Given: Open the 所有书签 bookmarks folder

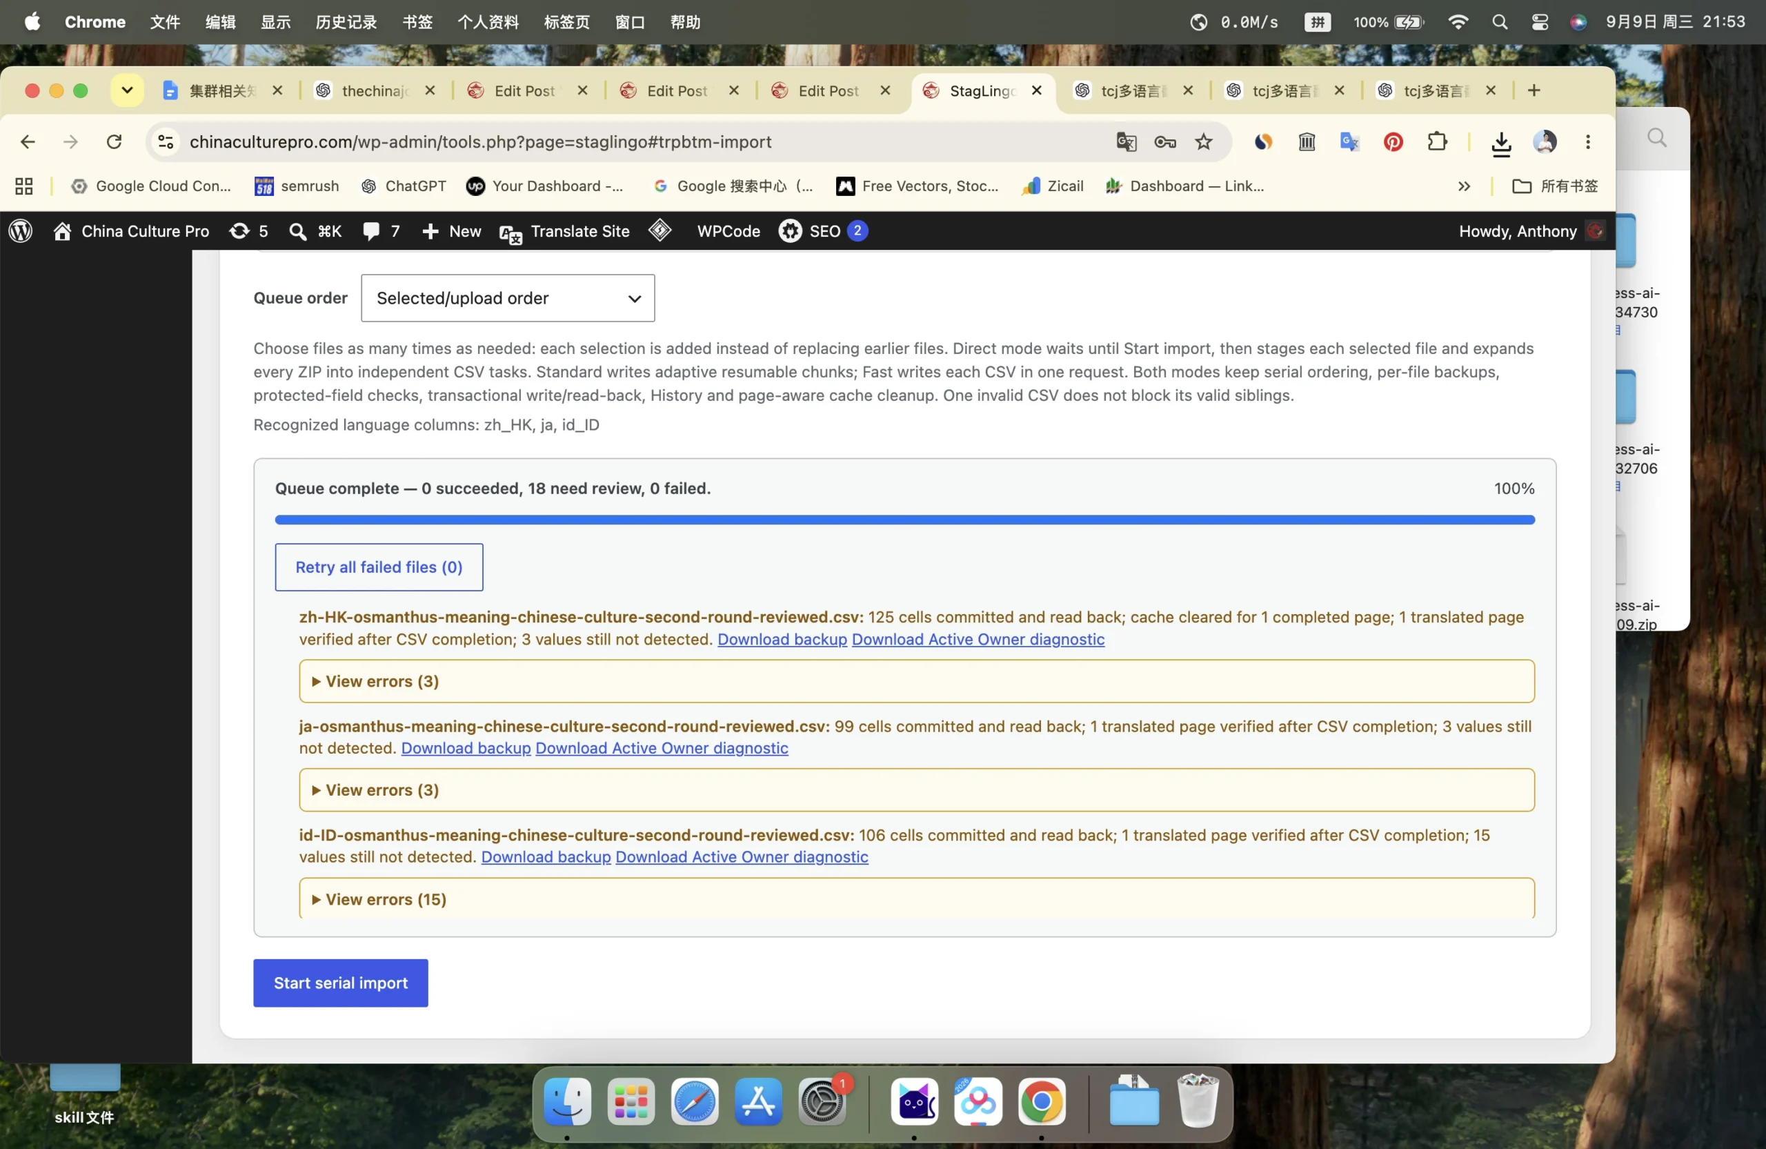Looking at the screenshot, I should [1556, 186].
